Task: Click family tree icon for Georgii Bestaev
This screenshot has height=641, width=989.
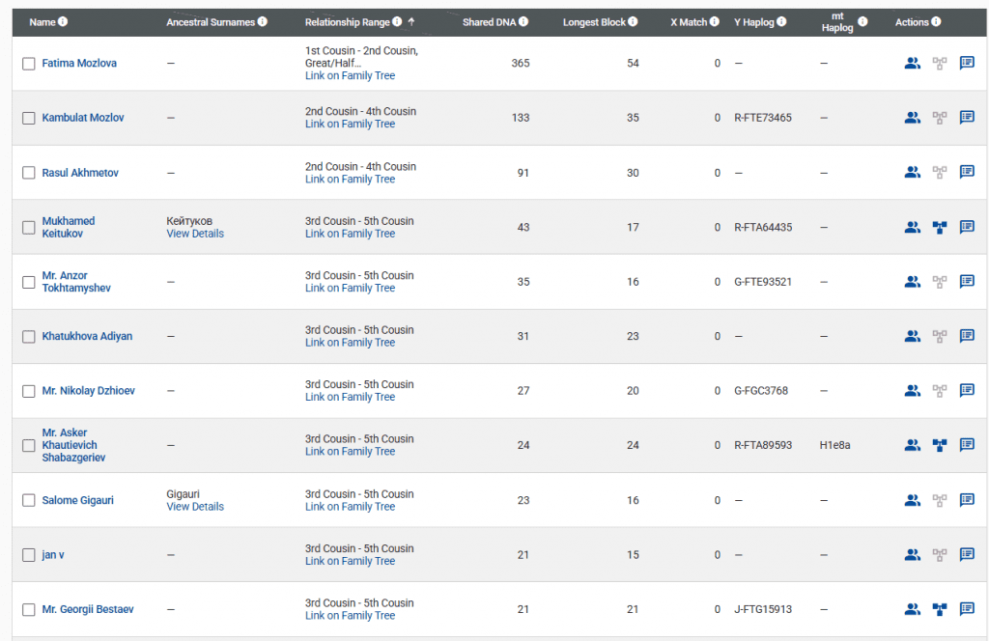Action: tap(940, 609)
